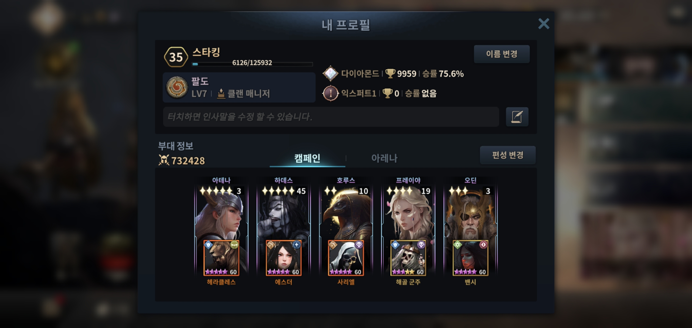Click the level 35 hexagon badge

(x=176, y=57)
